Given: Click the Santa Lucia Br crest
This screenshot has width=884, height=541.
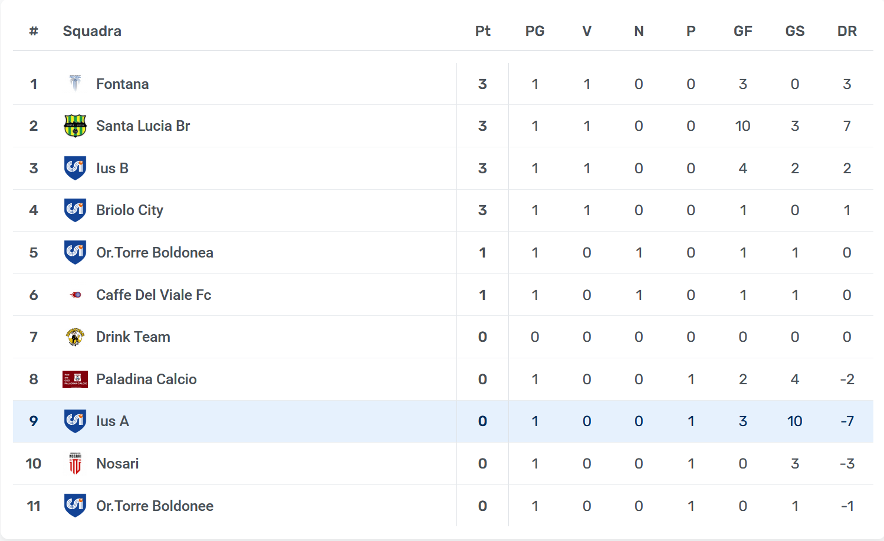Looking at the screenshot, I should (75, 126).
